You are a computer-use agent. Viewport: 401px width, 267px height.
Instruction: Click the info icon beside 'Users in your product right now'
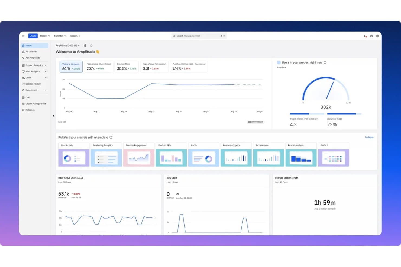(x=325, y=62)
